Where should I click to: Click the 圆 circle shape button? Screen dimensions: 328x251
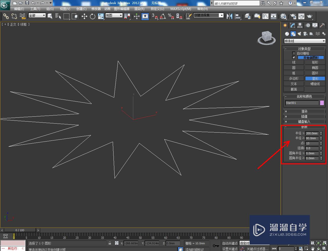click(x=294, y=68)
